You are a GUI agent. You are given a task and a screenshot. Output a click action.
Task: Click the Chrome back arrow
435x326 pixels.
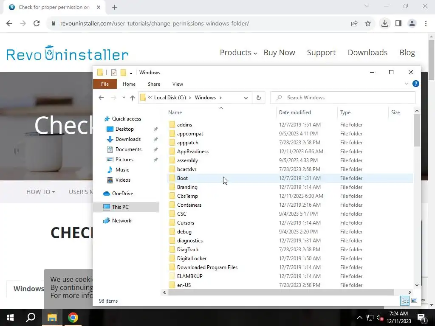pos(9,24)
